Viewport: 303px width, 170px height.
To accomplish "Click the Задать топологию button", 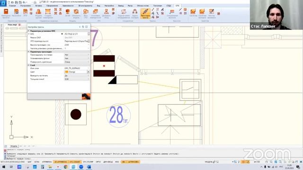I will point(134,14).
